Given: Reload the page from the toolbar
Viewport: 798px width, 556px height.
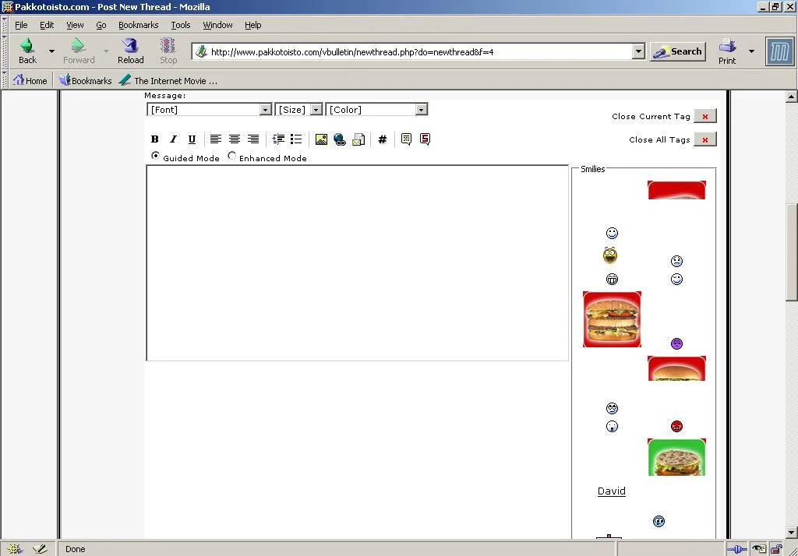Looking at the screenshot, I should [130, 51].
